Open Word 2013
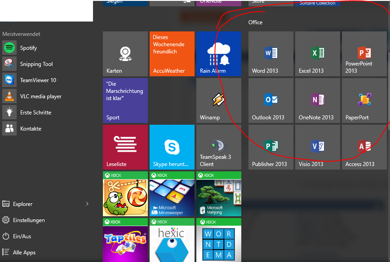 coord(270,54)
